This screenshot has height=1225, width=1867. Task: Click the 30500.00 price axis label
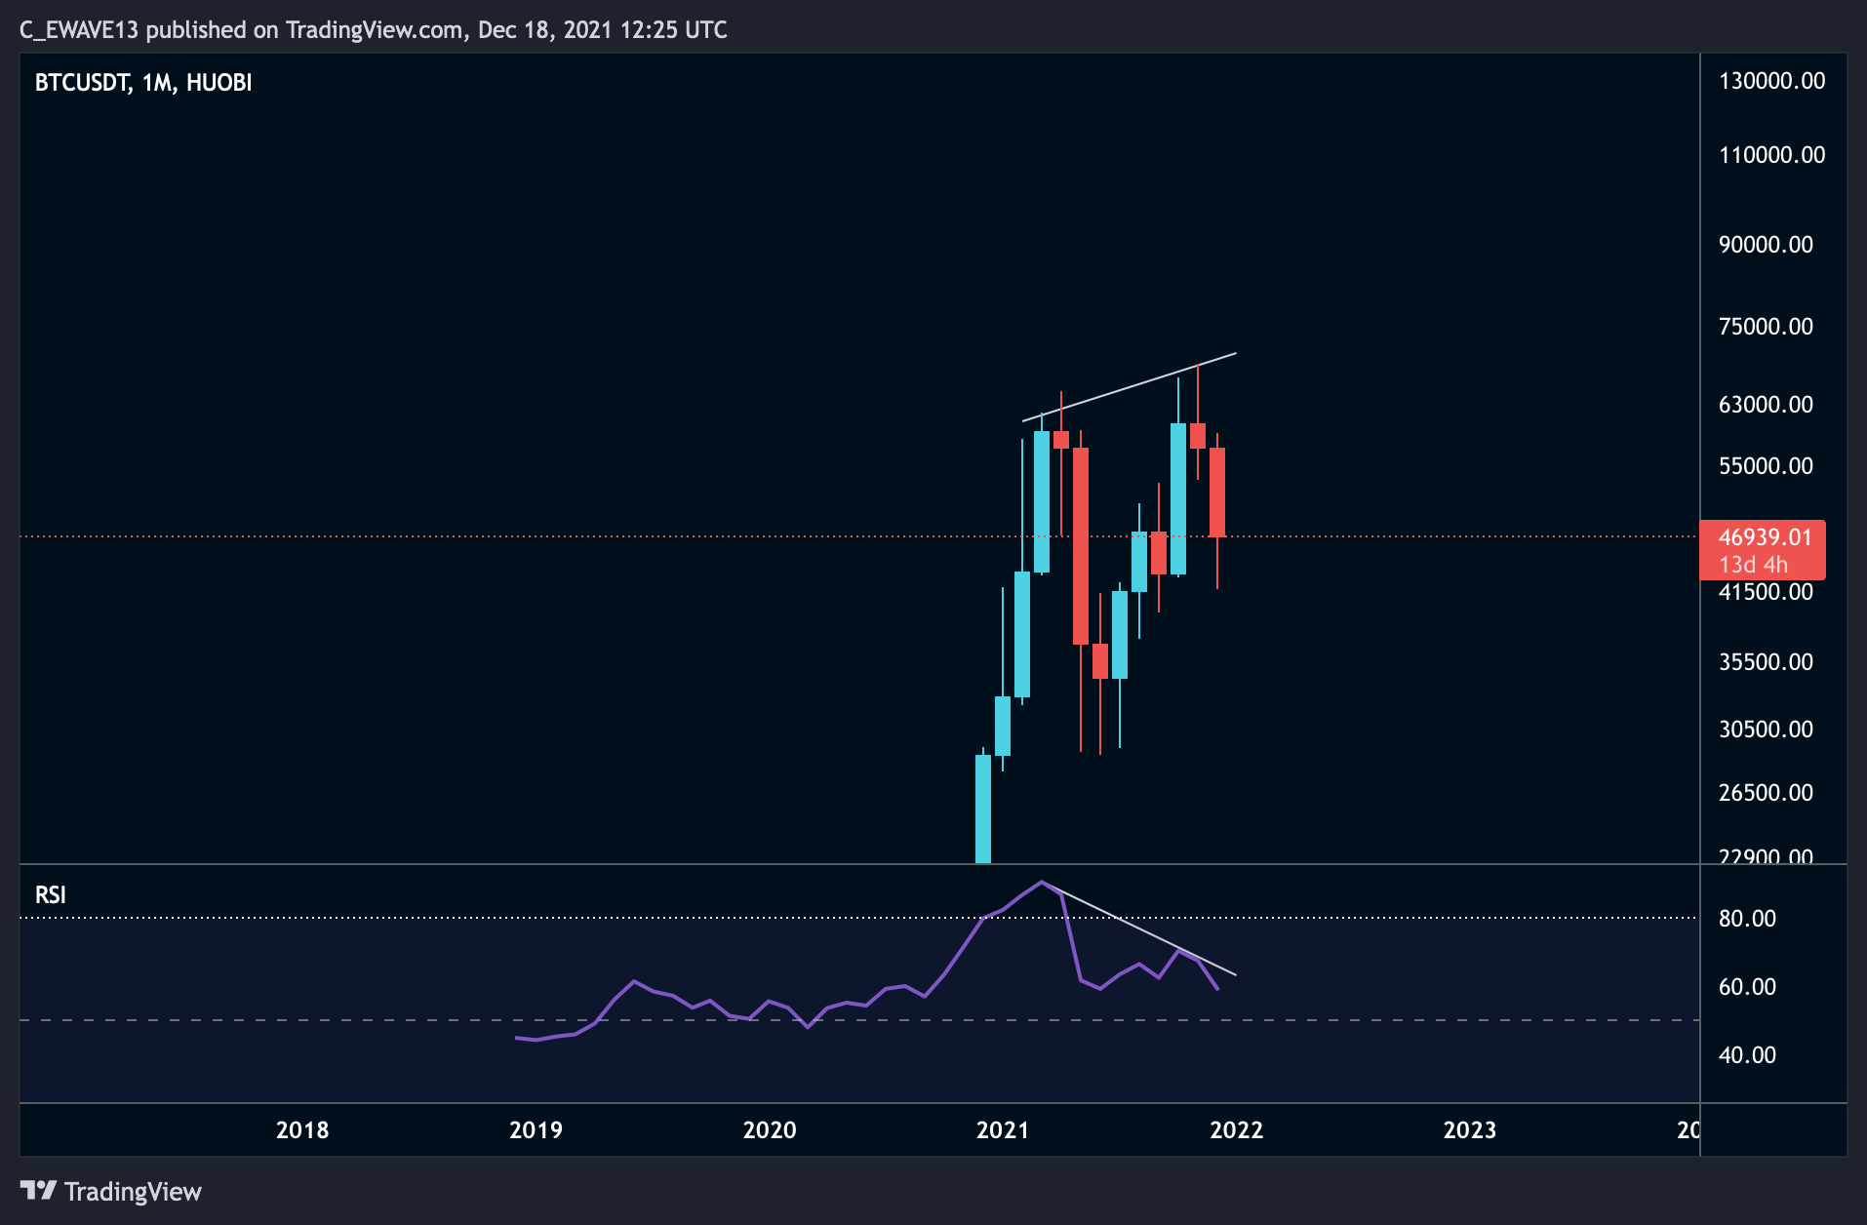coord(1766,730)
